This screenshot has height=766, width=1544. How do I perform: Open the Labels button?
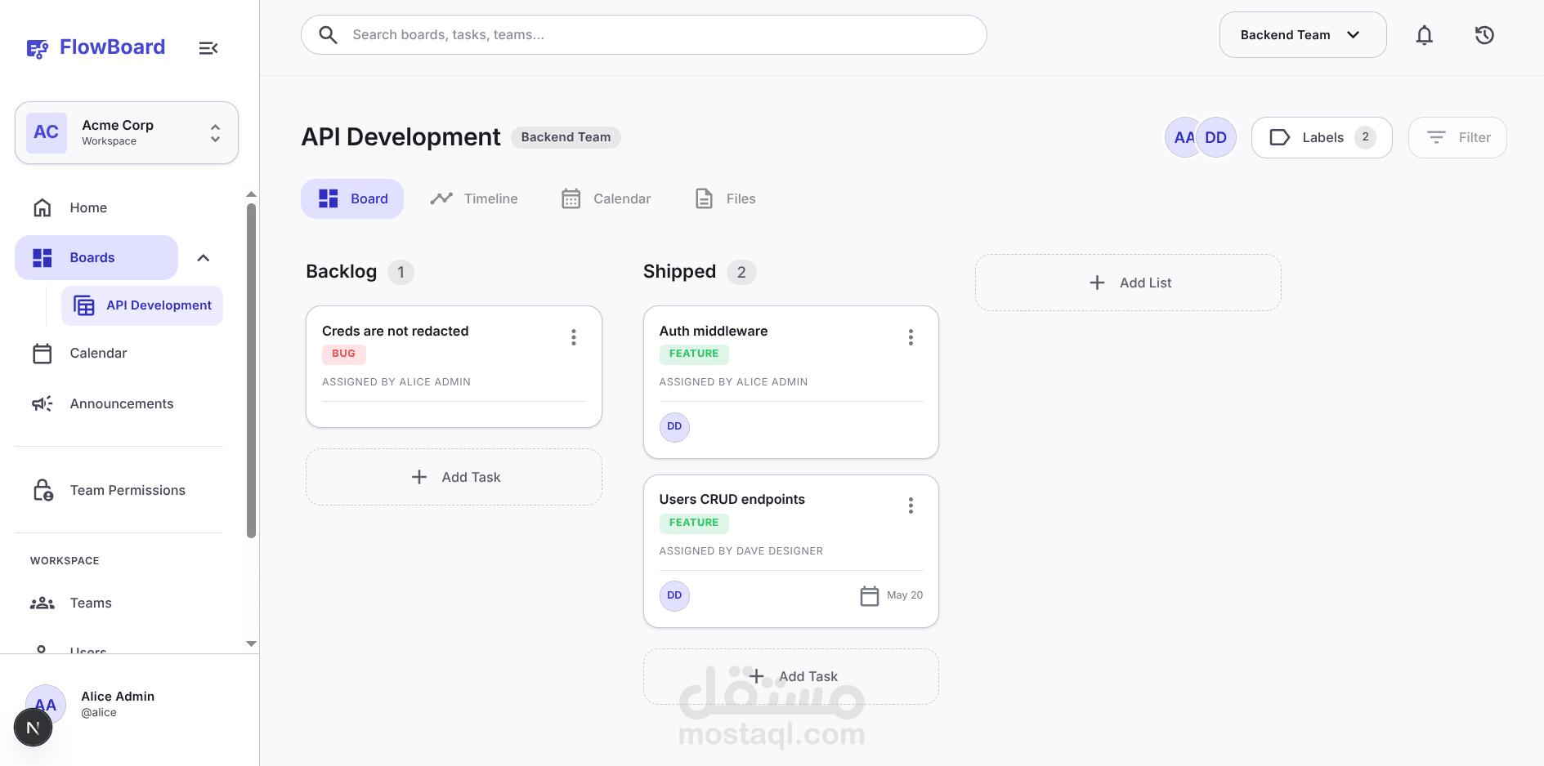click(x=1322, y=137)
